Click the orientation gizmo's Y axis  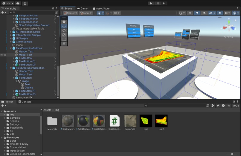[x=229, y=22]
